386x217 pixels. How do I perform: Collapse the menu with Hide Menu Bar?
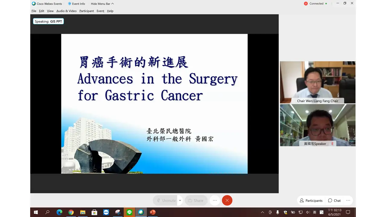pyautogui.click(x=102, y=4)
